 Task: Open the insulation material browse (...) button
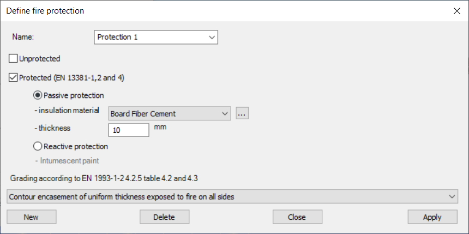[x=242, y=113]
